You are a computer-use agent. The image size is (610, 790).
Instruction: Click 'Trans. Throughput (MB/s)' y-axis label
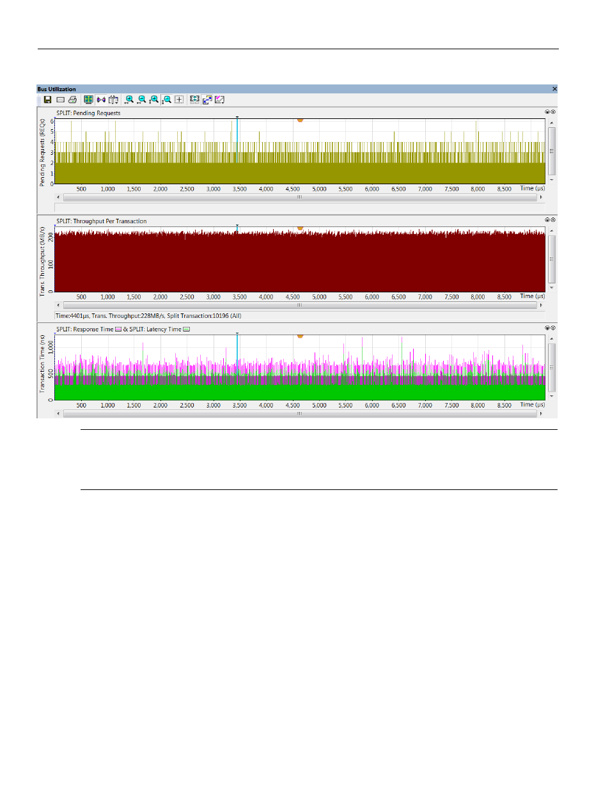point(42,261)
